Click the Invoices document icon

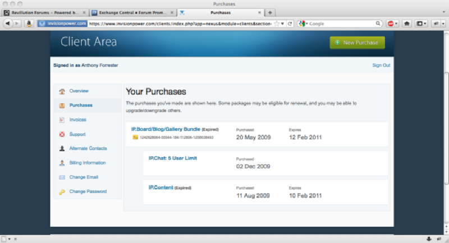(62, 120)
